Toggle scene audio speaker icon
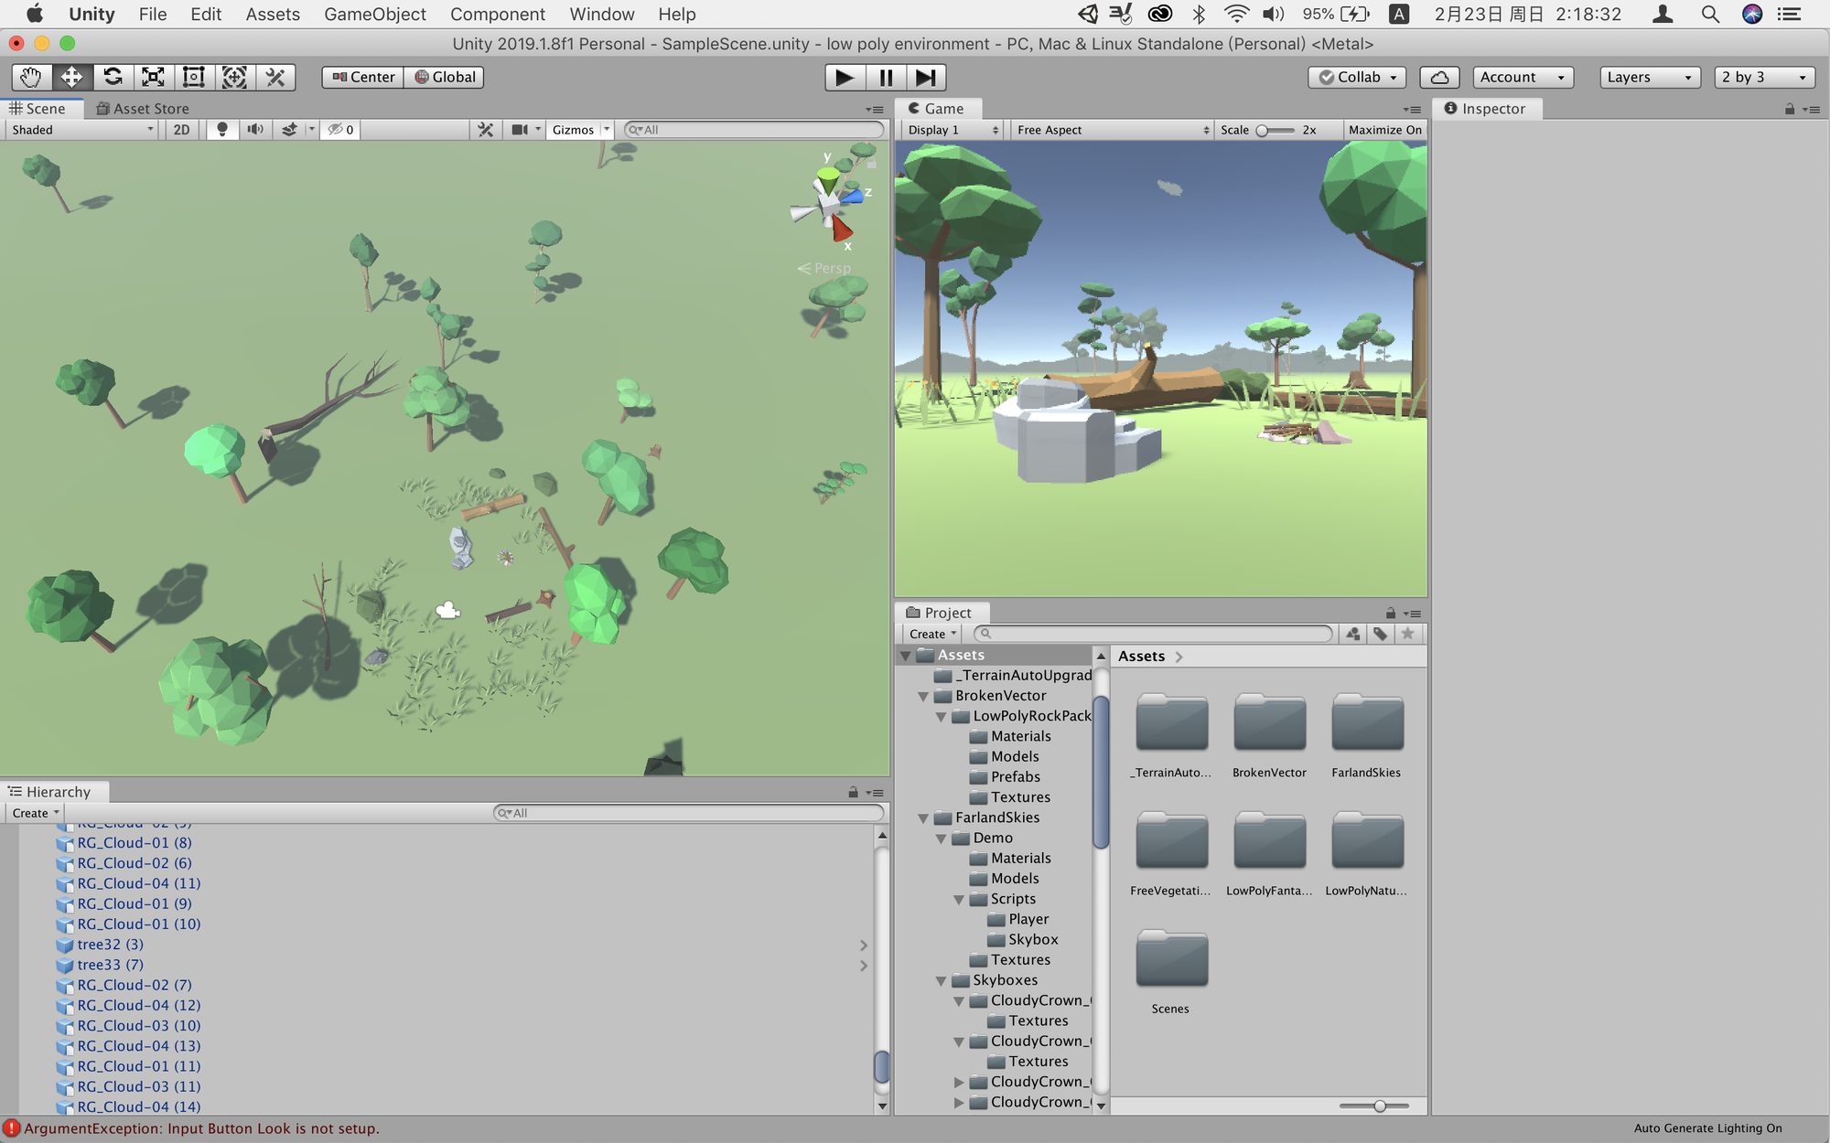 click(x=255, y=130)
